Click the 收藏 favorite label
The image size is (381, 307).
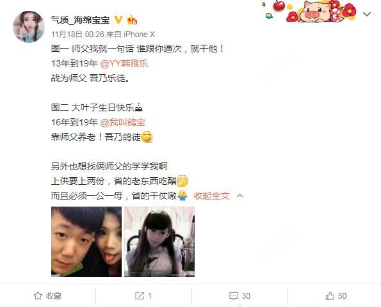[54, 296]
